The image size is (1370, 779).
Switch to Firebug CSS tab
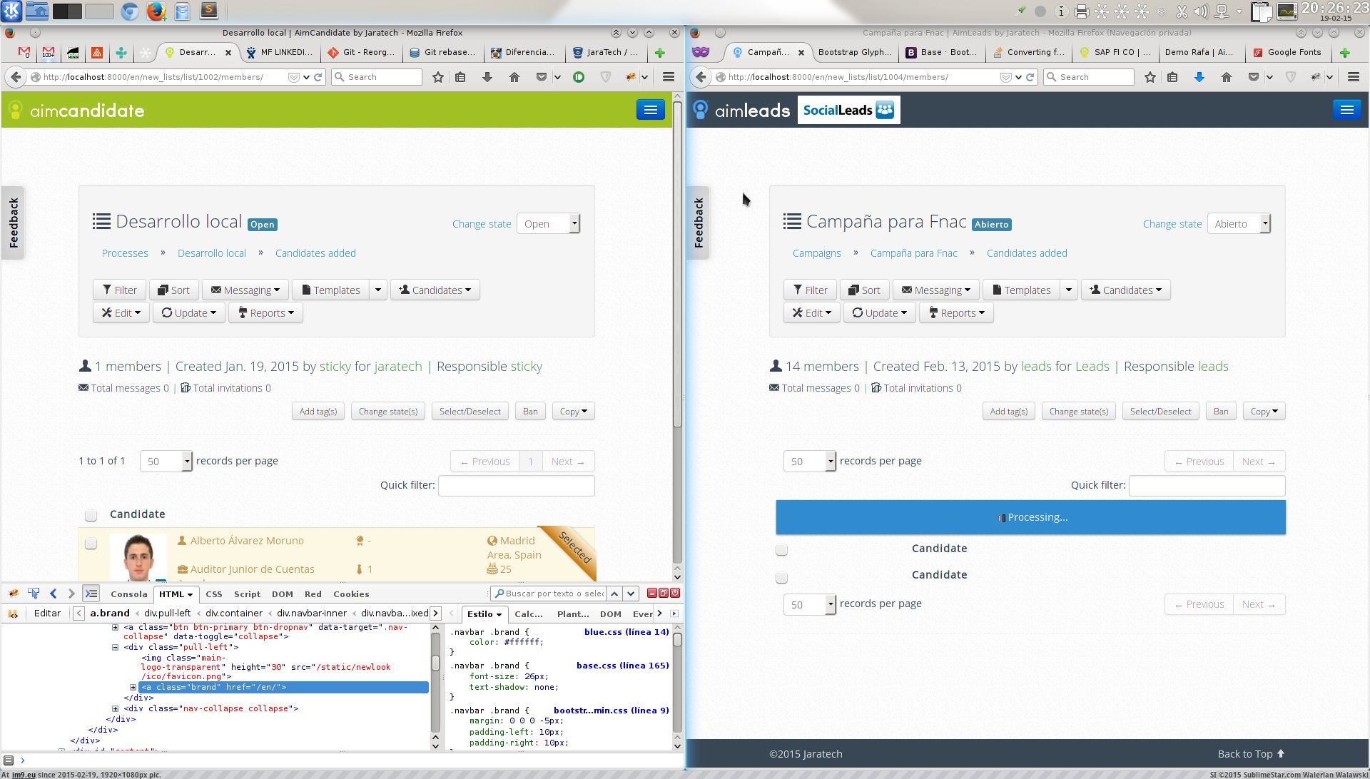(x=213, y=594)
